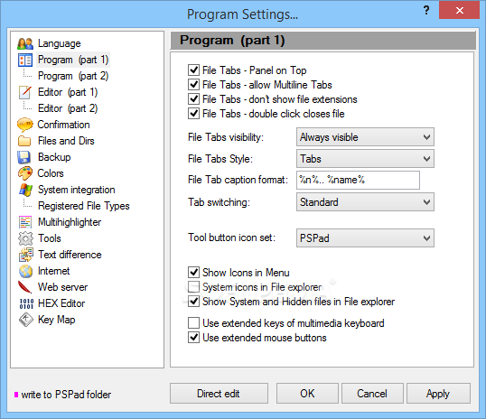The height and width of the screenshot is (419, 486).
Task: Click the pink write-to-PSPad-folder marker
Action: click(x=16, y=395)
